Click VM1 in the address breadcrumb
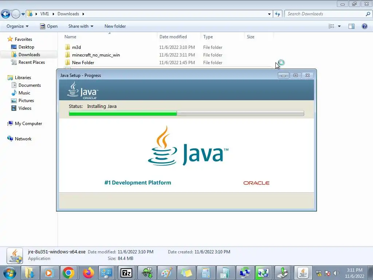373x280 pixels. click(x=44, y=14)
